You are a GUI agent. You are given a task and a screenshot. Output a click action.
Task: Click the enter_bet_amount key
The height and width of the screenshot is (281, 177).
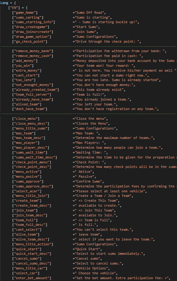point(32,278)
